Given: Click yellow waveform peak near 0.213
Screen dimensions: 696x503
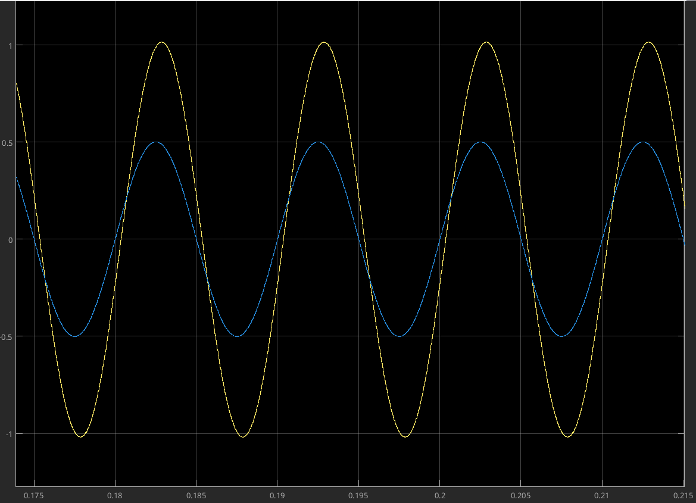Looking at the screenshot, I should click(x=648, y=42).
